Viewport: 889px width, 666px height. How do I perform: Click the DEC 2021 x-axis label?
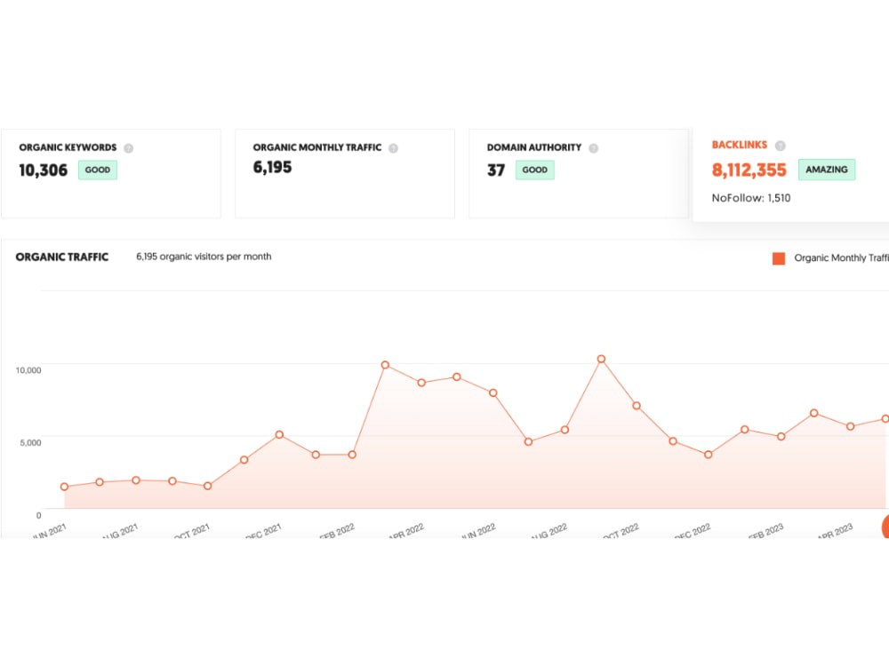[x=263, y=531]
